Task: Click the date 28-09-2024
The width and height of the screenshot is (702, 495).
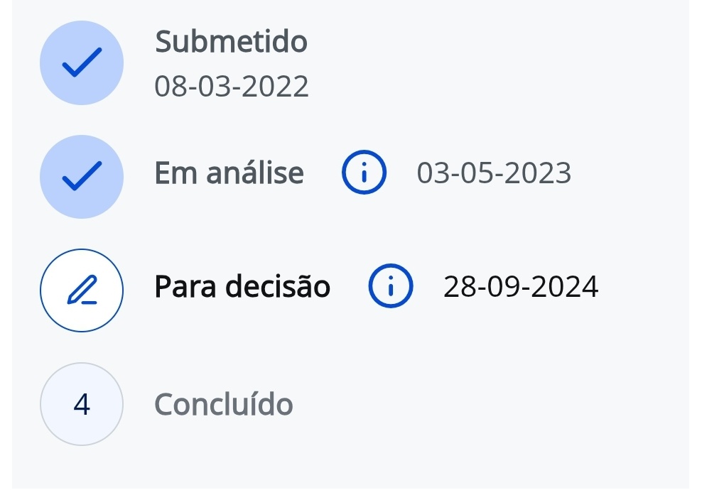Action: (x=521, y=287)
